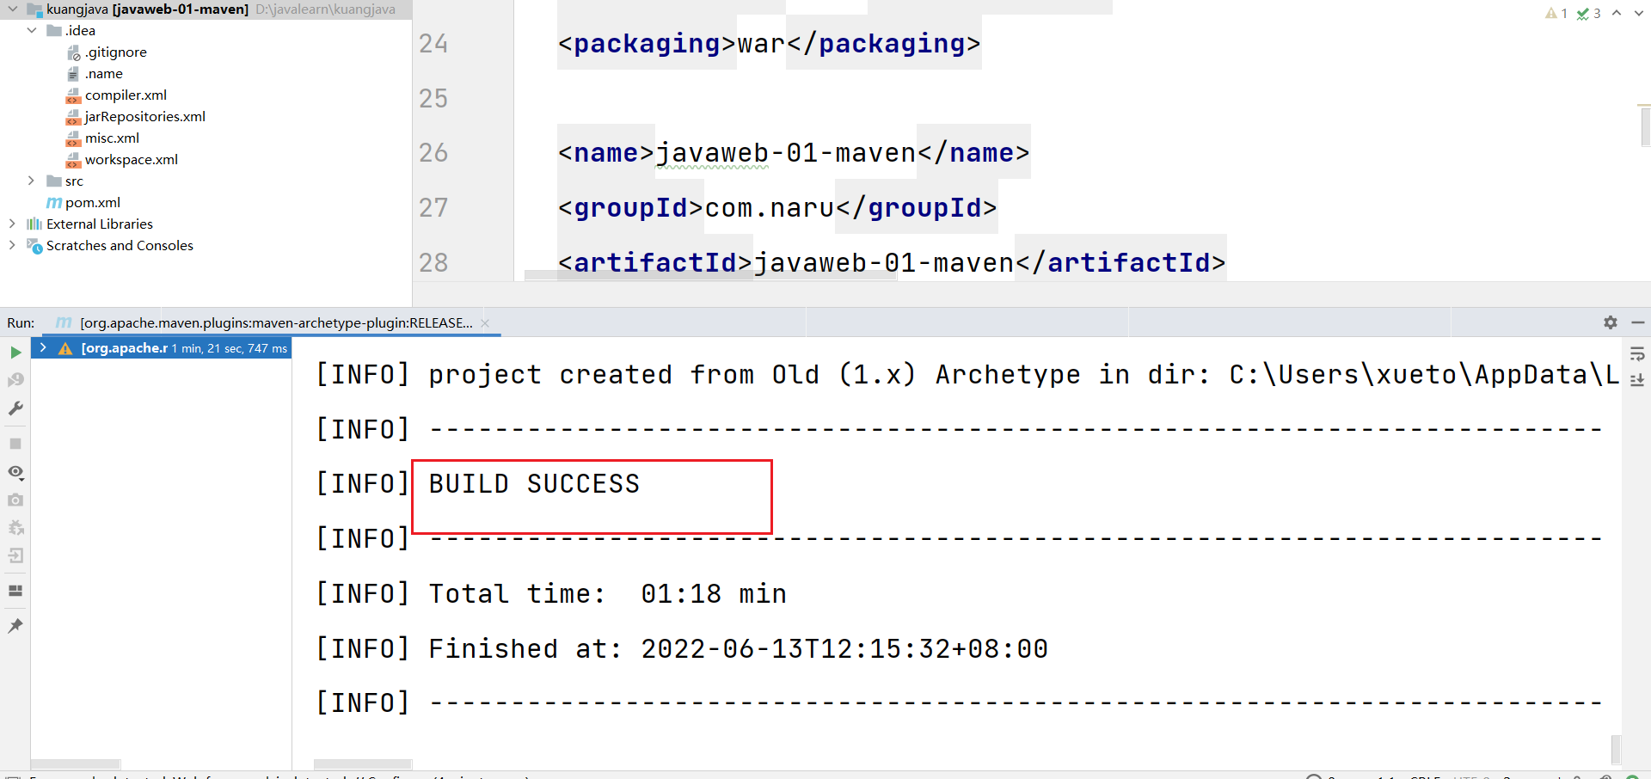Click line number 27 in the gutter
This screenshot has width=1651, height=779.
pos(433,207)
